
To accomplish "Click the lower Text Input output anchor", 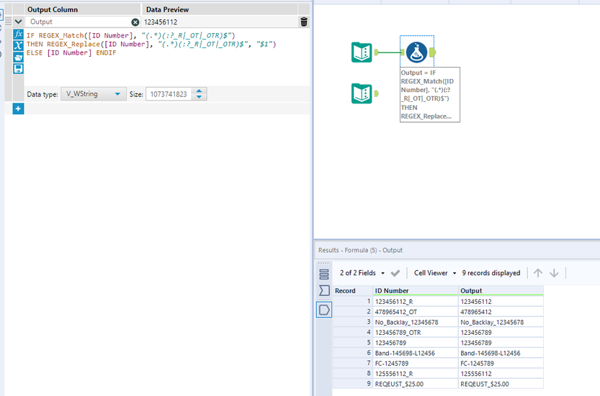I will [x=376, y=93].
